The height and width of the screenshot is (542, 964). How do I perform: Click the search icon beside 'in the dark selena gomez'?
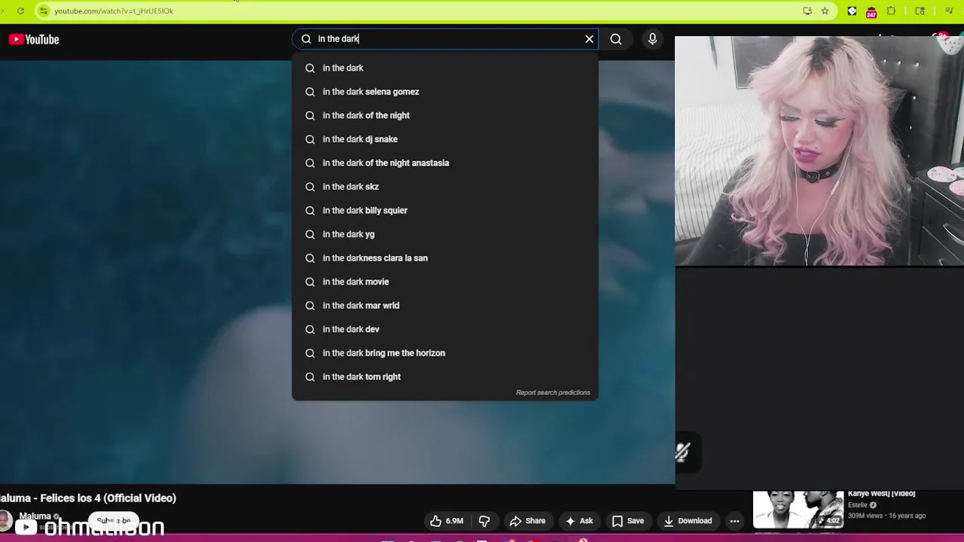[x=310, y=92]
